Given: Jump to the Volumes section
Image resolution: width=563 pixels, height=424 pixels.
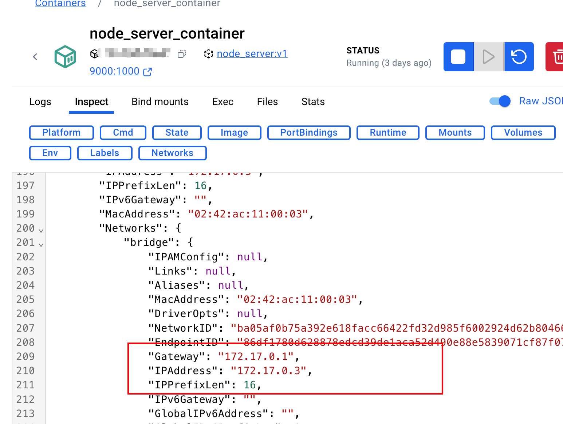Looking at the screenshot, I should click(x=523, y=133).
